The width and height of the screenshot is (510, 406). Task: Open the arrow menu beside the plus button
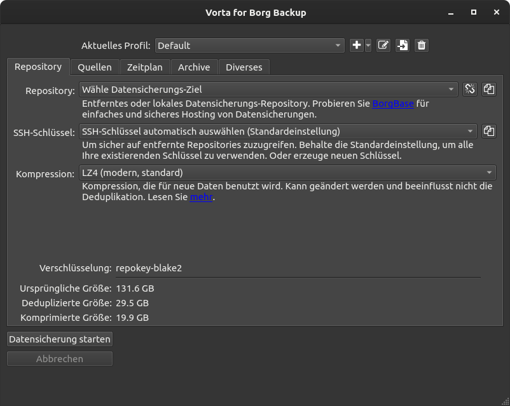368,45
